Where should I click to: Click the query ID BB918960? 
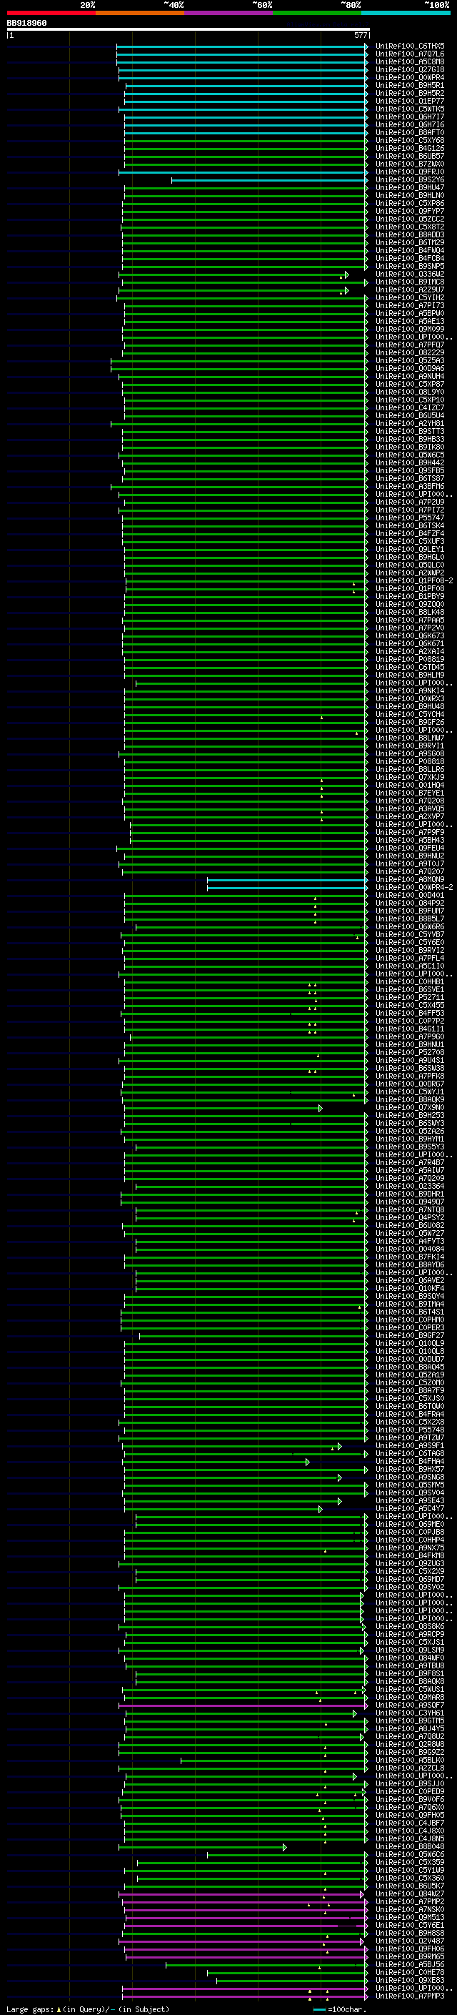click(26, 24)
